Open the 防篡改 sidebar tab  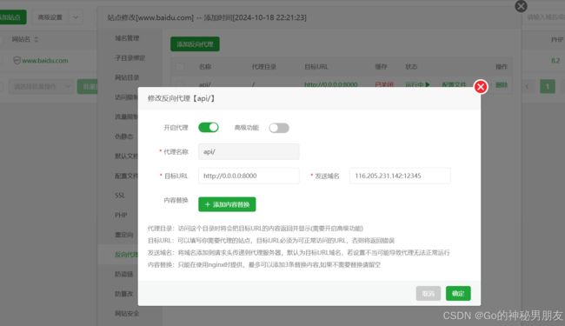pyautogui.click(x=124, y=294)
